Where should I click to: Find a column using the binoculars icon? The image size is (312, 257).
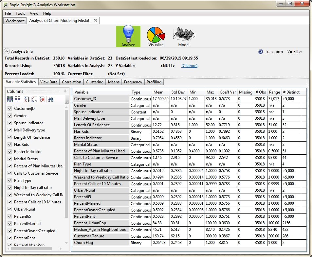tap(51, 99)
